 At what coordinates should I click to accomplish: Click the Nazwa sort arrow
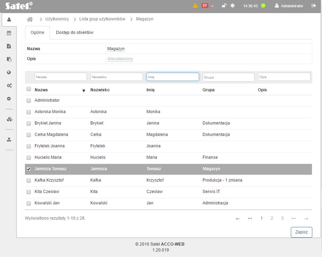[84, 91]
